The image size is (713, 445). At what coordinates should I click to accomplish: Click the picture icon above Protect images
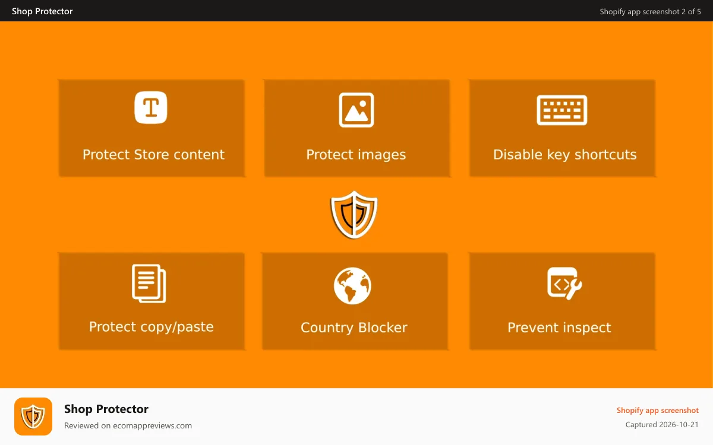[356, 110]
